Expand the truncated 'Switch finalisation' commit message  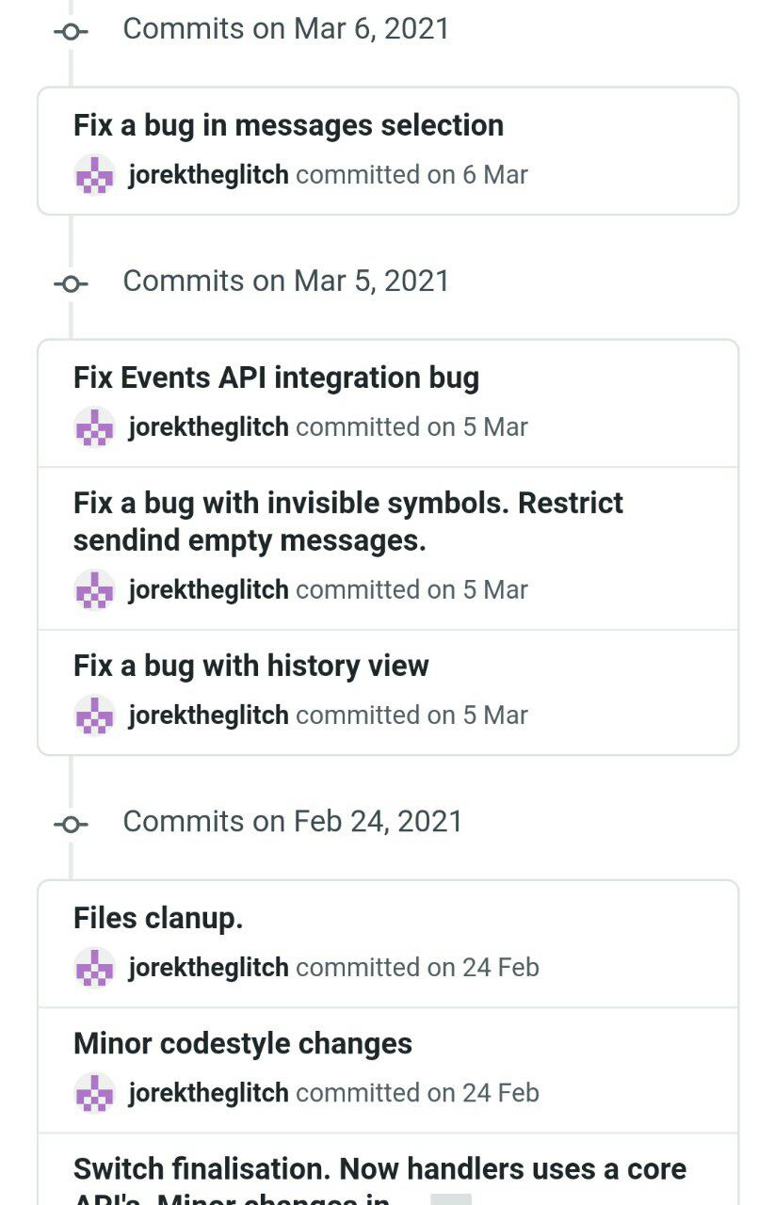[x=451, y=1199]
